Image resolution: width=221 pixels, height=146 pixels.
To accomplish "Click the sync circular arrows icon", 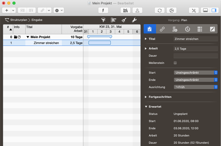I will (160, 11).
